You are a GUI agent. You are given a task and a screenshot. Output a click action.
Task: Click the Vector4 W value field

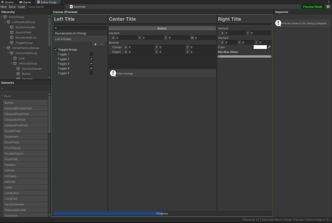pyautogui.click(x=205, y=38)
